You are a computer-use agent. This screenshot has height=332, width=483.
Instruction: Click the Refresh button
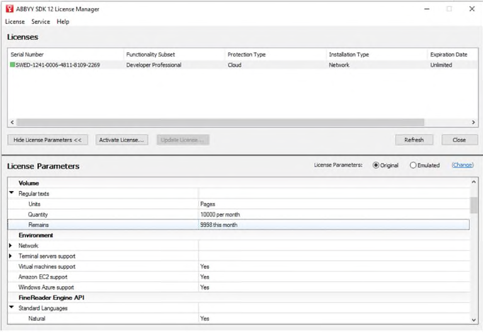click(x=414, y=140)
